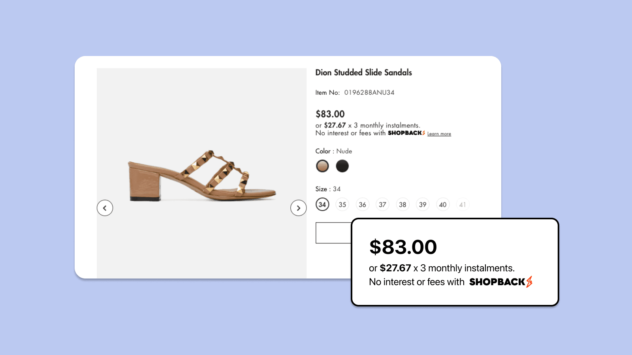Click the greyed-out size 41 option
Screen dimensions: 632x355
pyautogui.click(x=463, y=204)
